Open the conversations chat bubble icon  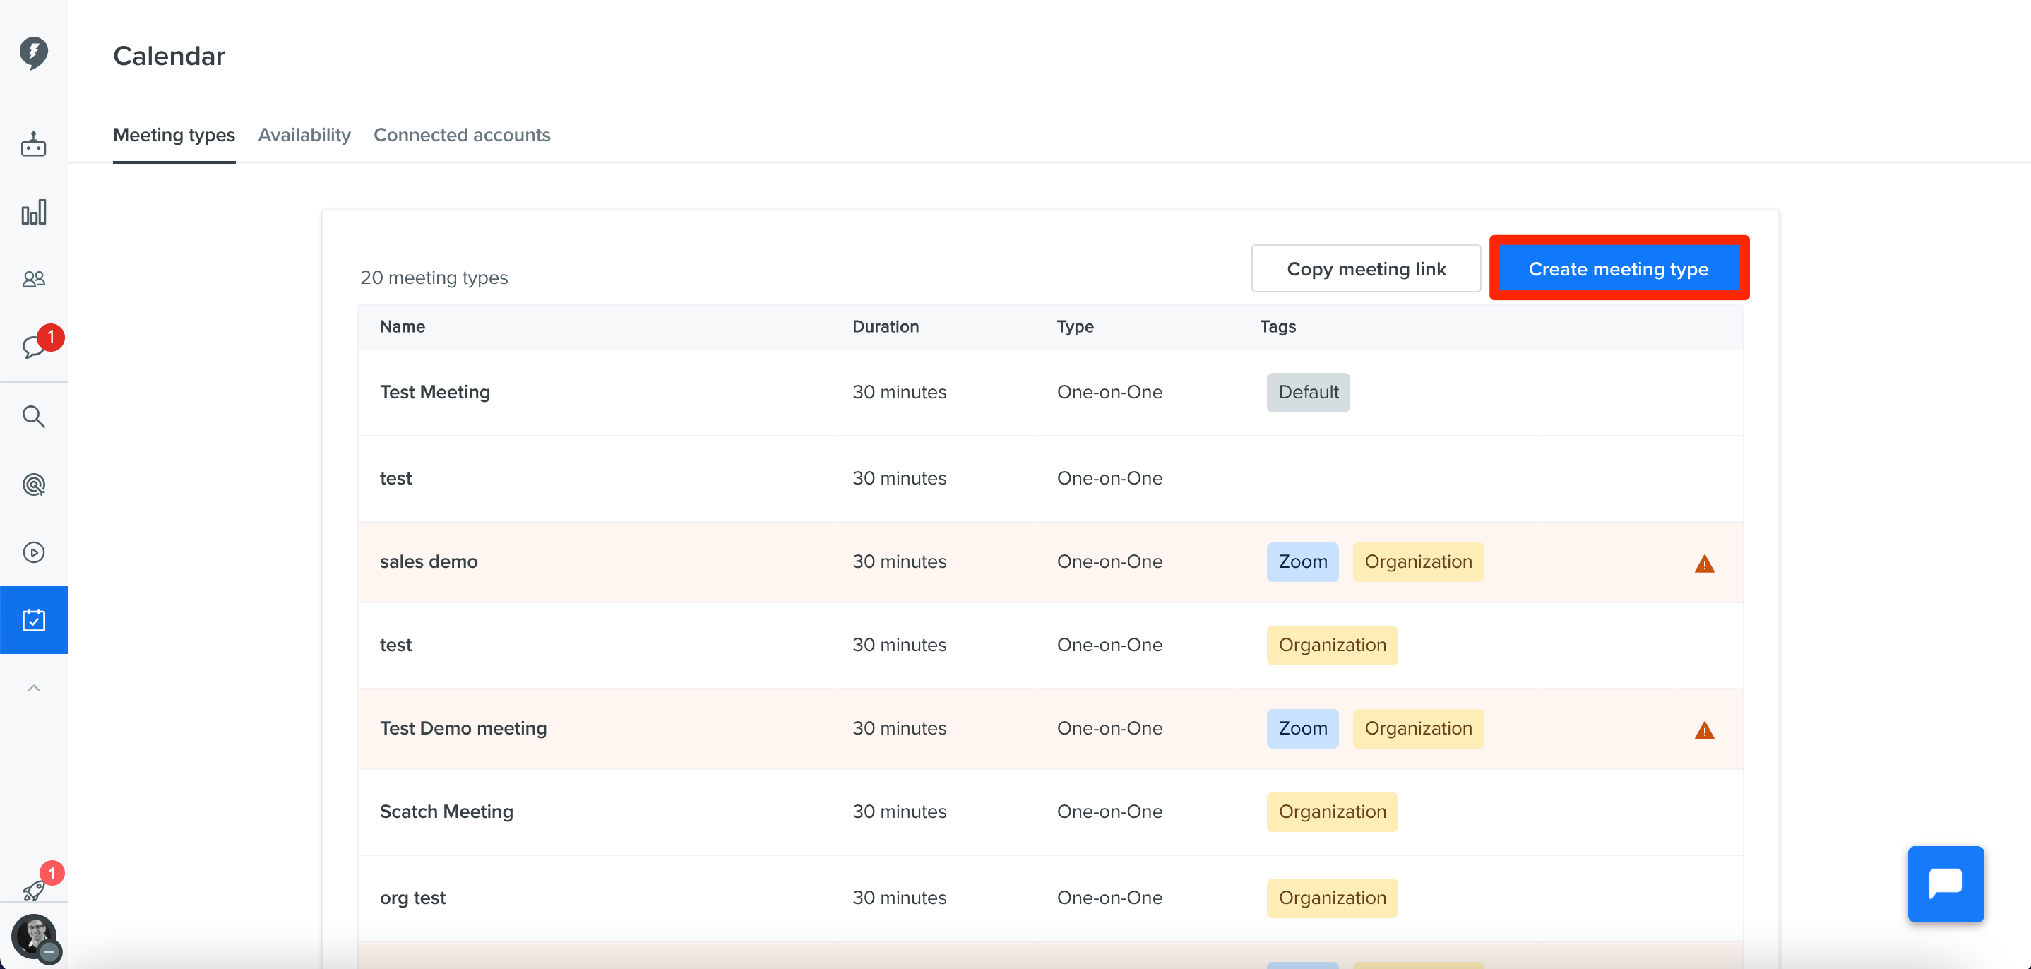point(33,346)
